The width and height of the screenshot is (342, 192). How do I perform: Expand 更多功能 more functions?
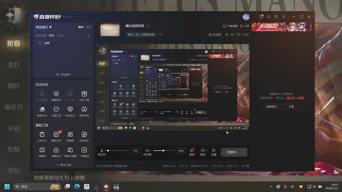tap(63, 165)
